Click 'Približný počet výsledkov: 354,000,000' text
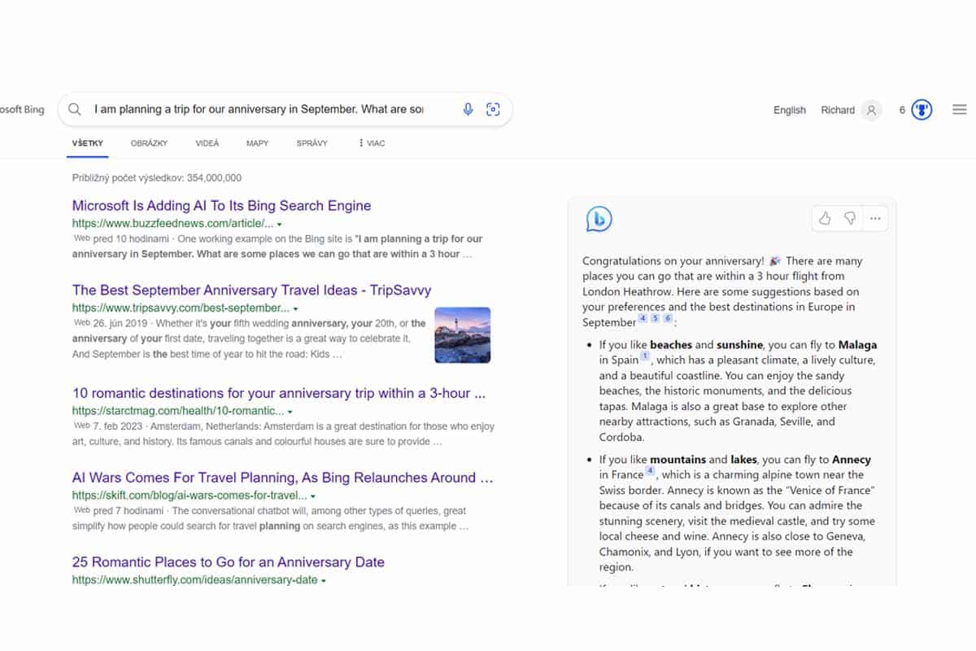This screenshot has width=976, height=651. click(157, 177)
